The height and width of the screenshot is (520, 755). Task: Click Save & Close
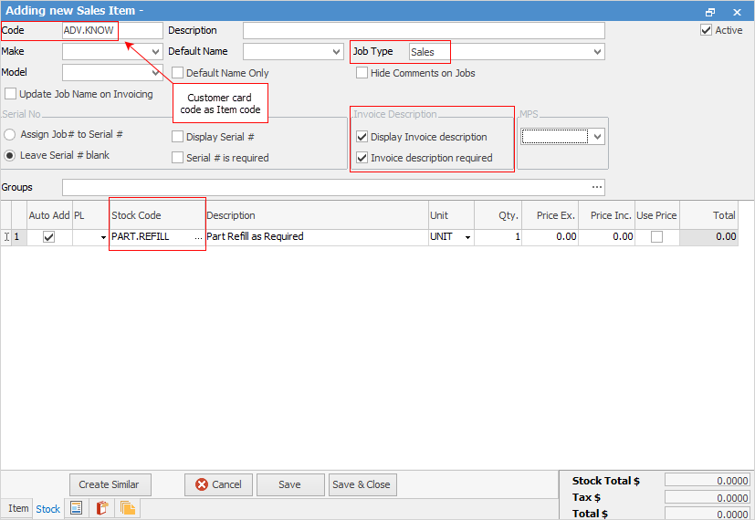pos(362,484)
